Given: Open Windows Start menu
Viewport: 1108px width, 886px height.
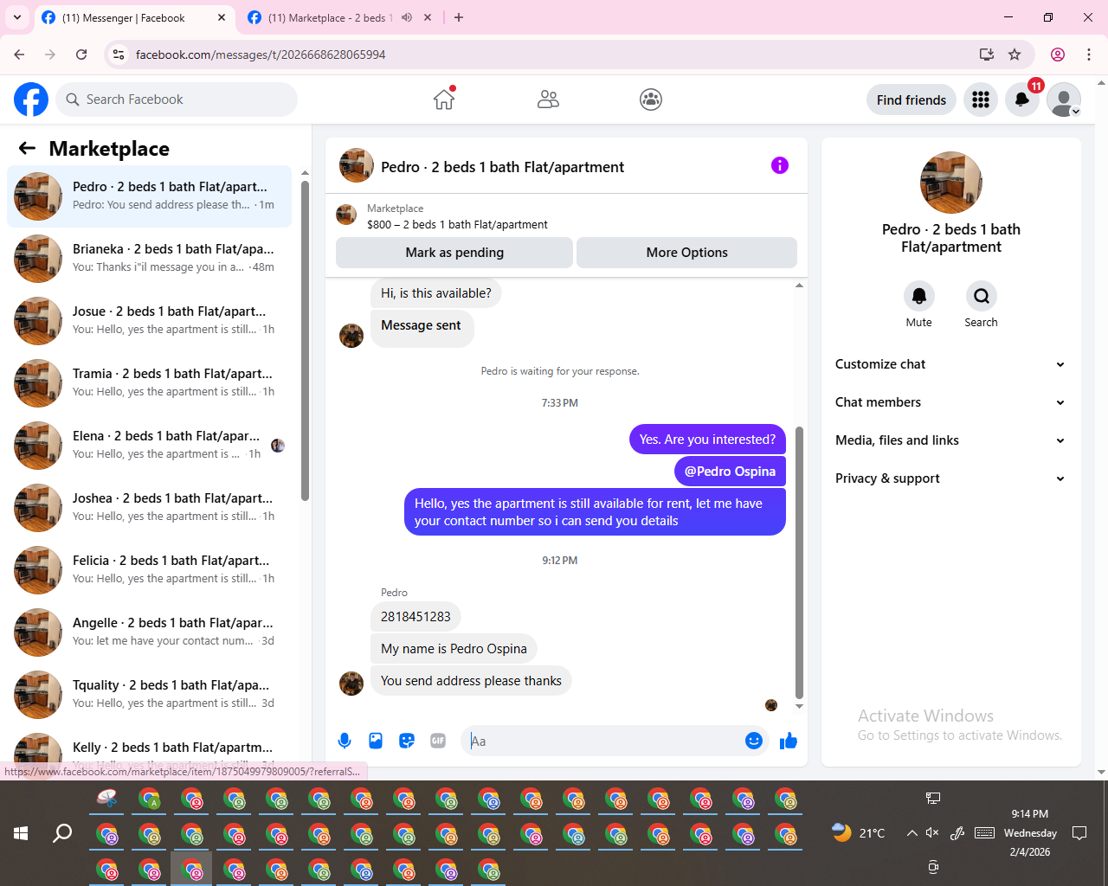Looking at the screenshot, I should tap(21, 833).
